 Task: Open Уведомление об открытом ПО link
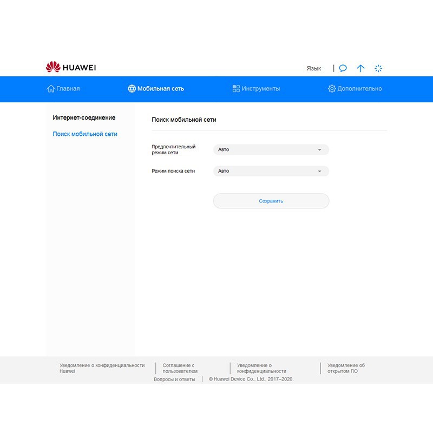[346, 368]
